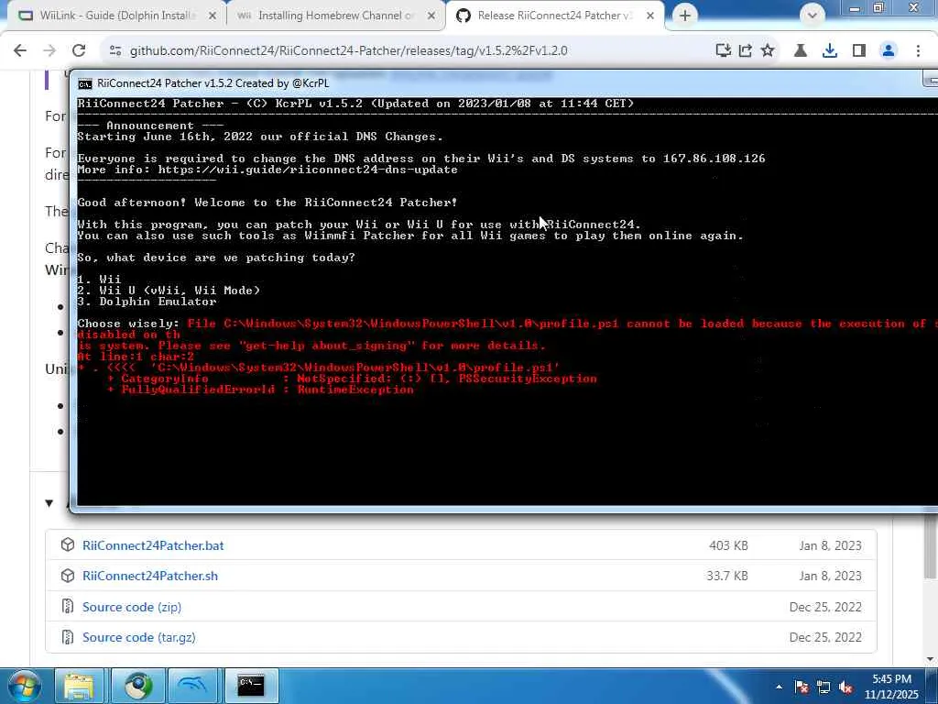
Task: Click the Jan 8, 2023 date for RiiConnect24Patcher.bat
Action: pos(830,546)
